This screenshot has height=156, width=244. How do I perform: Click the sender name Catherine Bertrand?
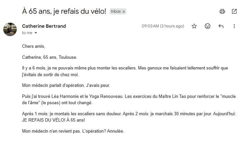point(44,26)
